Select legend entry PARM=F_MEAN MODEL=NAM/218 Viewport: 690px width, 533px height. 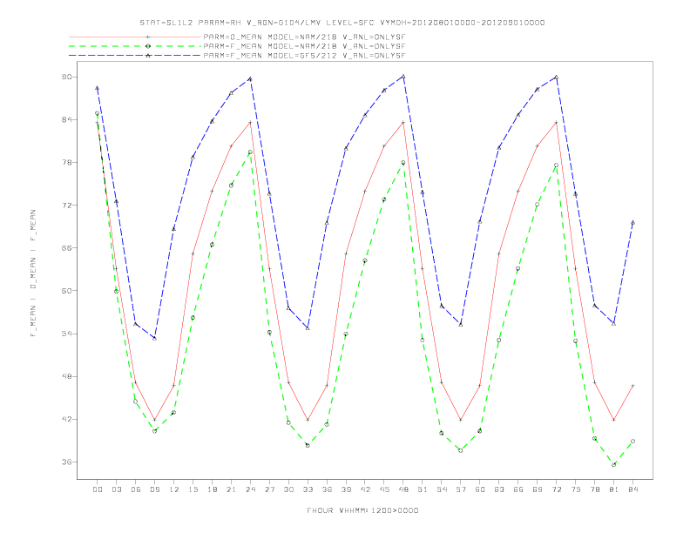(x=304, y=46)
